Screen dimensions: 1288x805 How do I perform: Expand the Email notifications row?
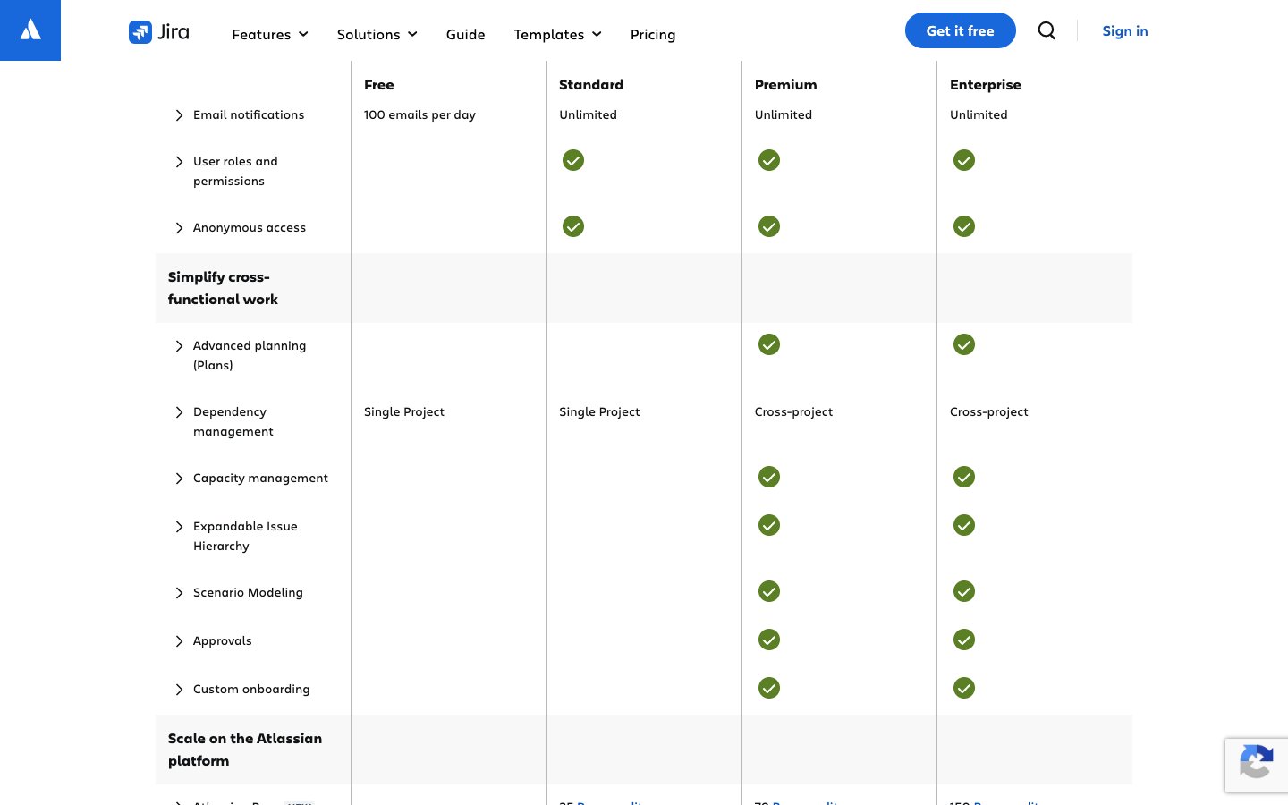tap(180, 115)
